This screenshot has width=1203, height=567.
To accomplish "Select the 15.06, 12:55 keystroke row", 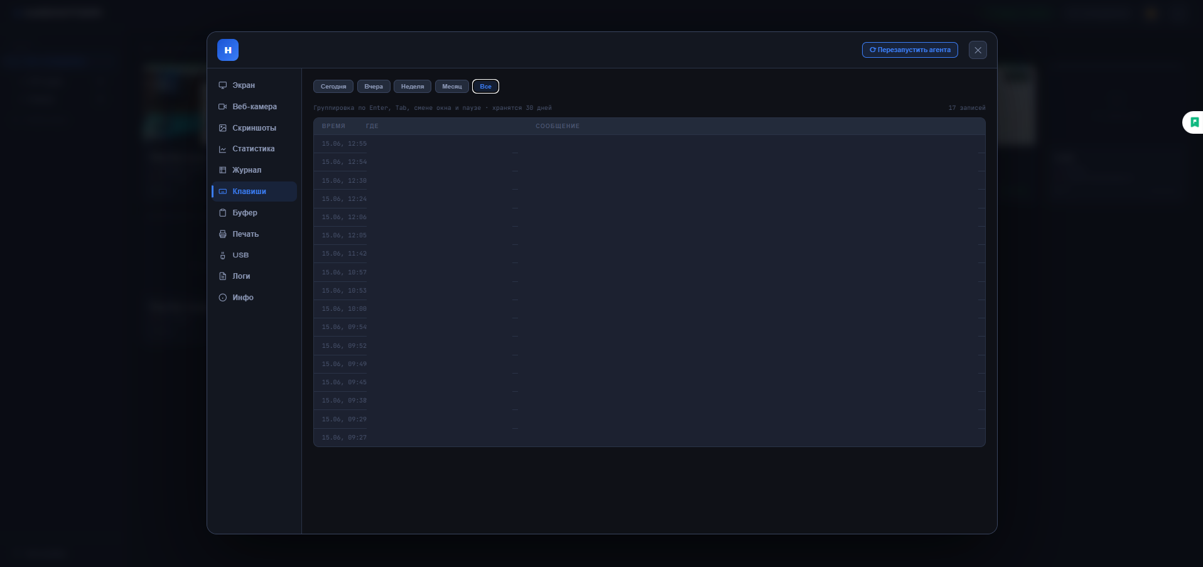I will click(x=649, y=144).
